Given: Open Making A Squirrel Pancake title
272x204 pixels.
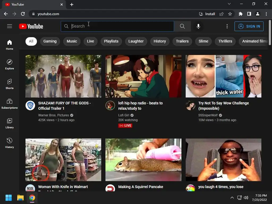Looking at the screenshot, I should [x=141, y=187].
